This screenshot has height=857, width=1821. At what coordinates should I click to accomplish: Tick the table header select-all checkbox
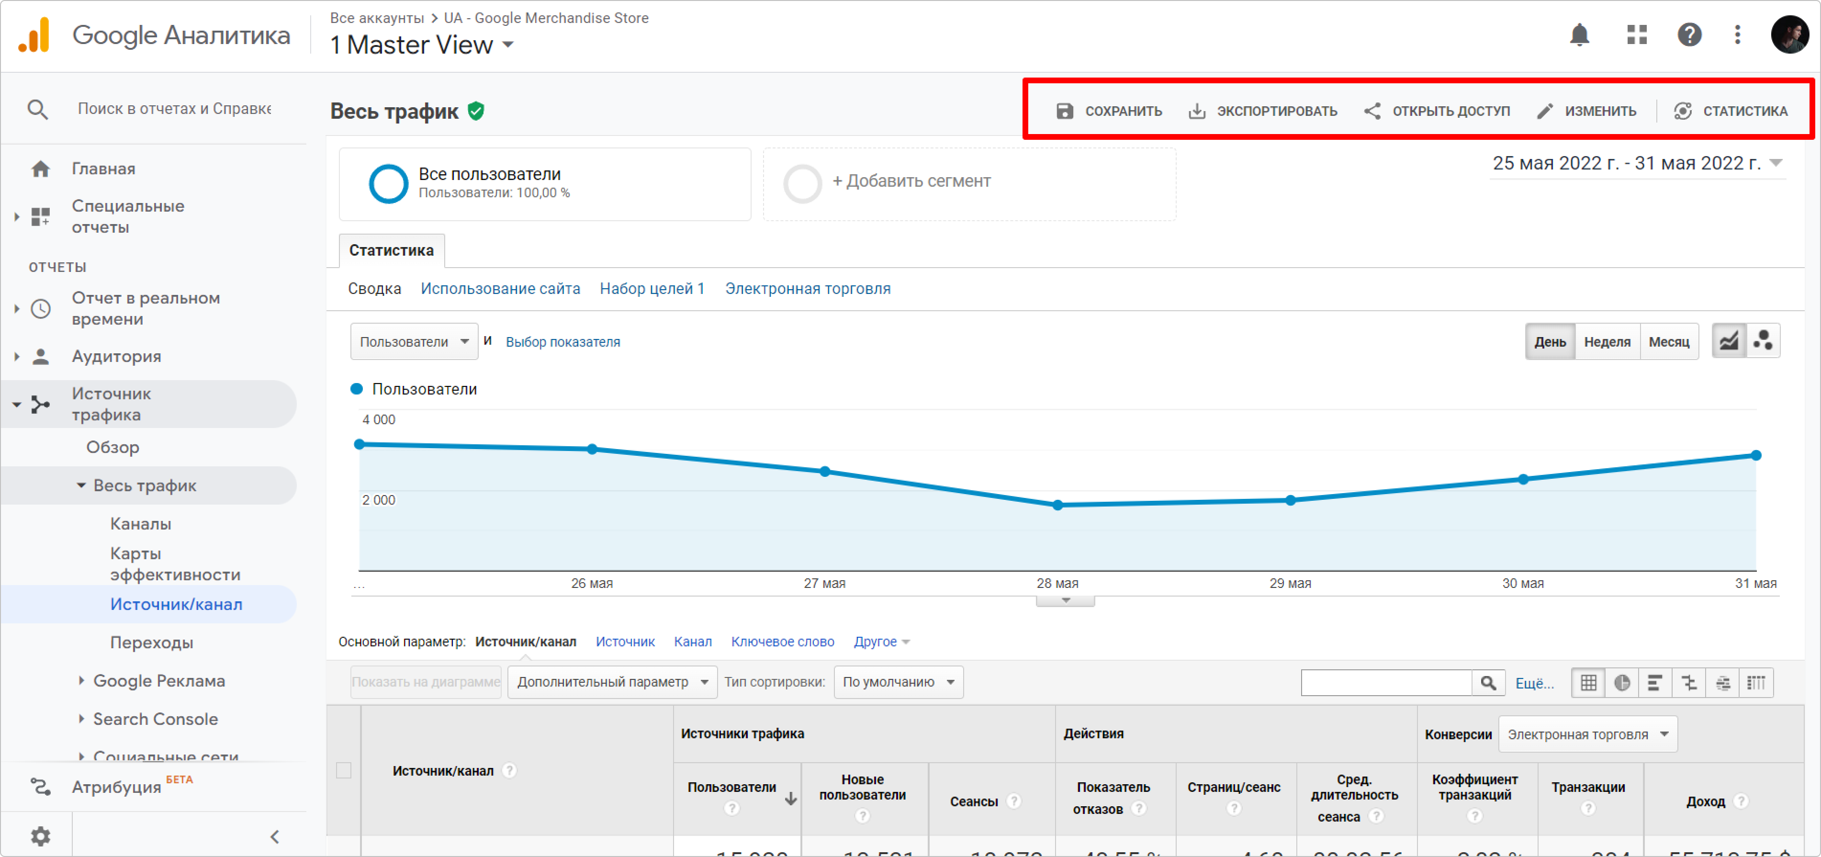click(x=344, y=770)
